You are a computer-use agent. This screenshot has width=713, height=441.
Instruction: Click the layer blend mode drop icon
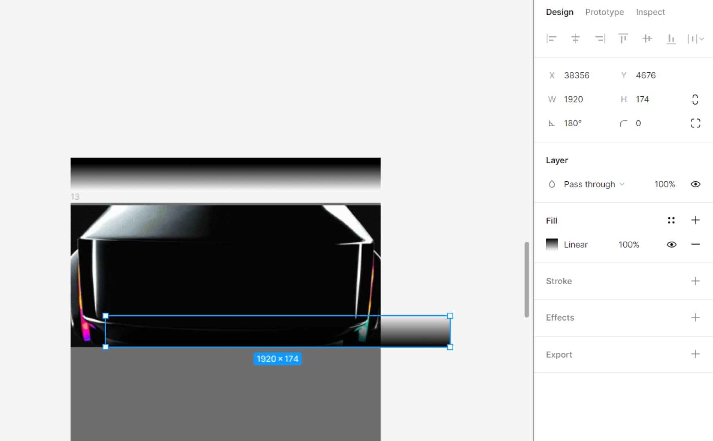(552, 184)
